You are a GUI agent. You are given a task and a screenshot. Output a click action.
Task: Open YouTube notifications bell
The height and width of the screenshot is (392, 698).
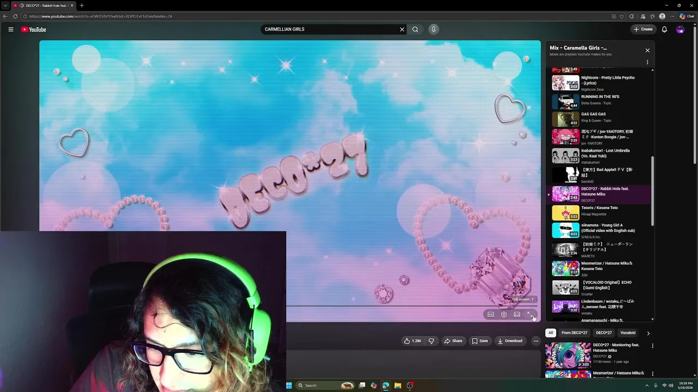[x=664, y=29]
